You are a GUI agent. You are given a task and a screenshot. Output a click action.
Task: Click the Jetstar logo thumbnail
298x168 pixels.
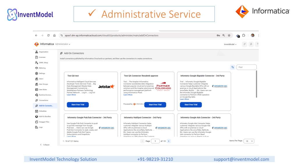coord(107,87)
